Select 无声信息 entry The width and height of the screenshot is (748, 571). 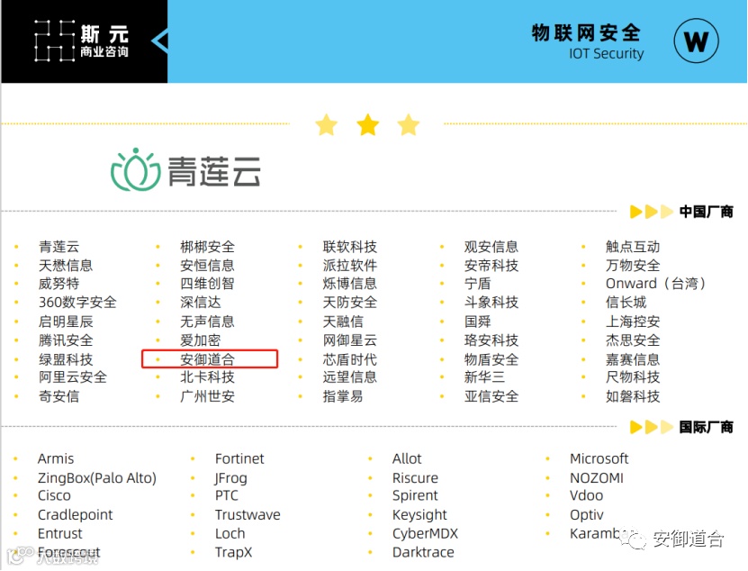coord(208,322)
